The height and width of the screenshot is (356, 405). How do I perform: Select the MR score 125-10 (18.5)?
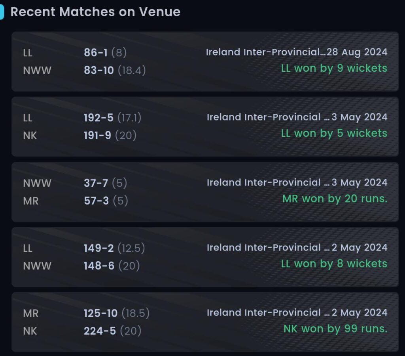tap(117, 313)
